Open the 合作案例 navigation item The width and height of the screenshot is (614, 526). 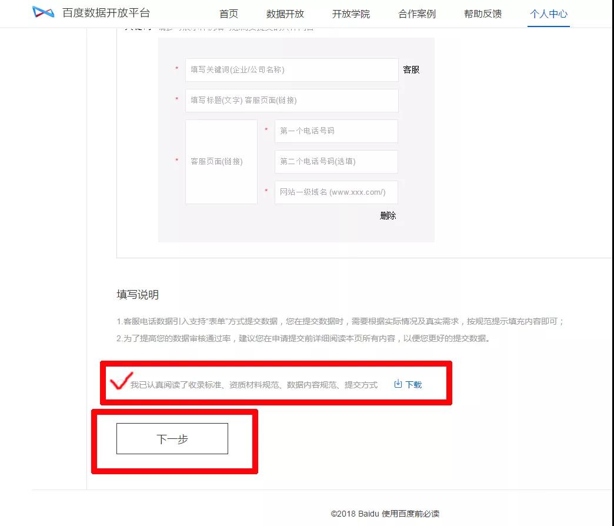click(x=417, y=14)
